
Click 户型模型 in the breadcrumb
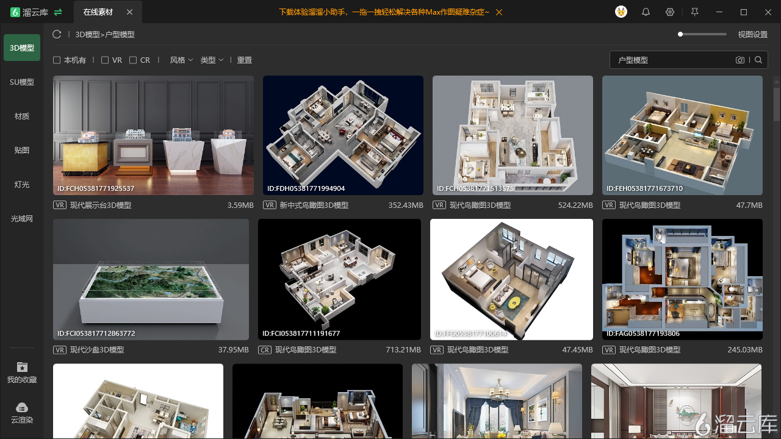120,35
